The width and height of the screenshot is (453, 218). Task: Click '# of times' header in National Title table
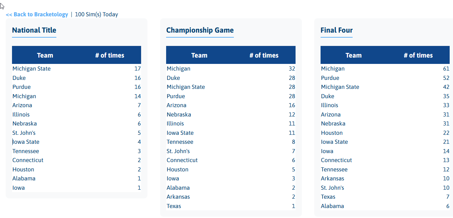click(109, 56)
